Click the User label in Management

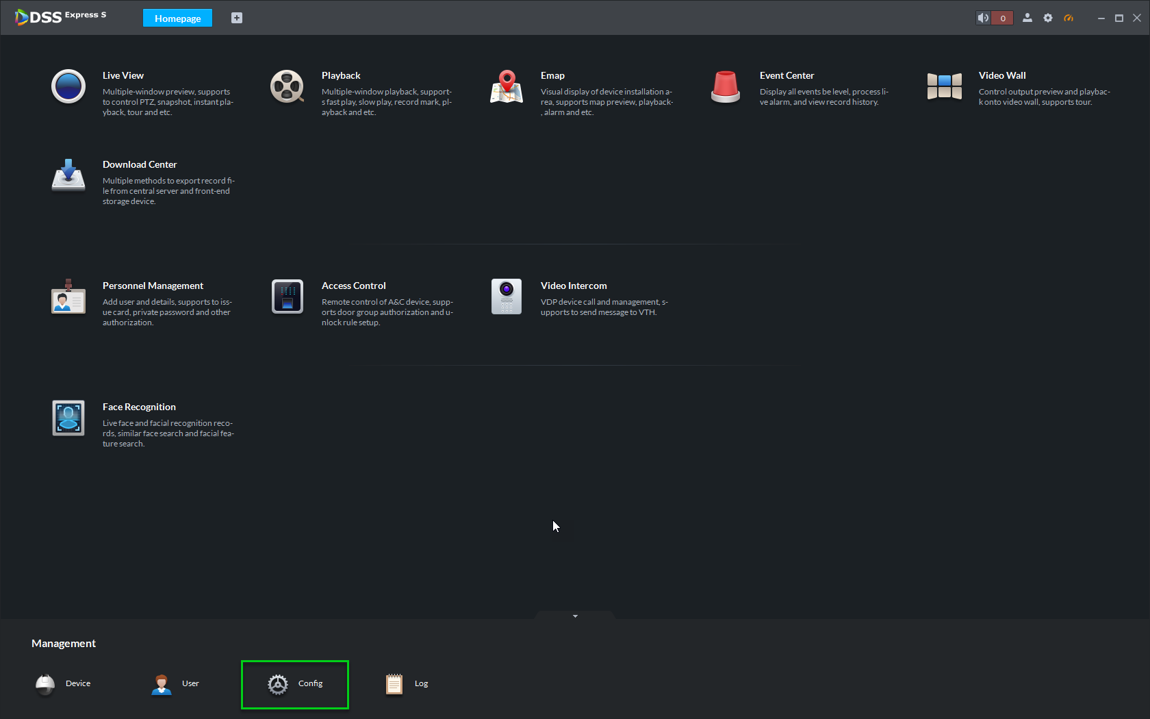pos(190,683)
